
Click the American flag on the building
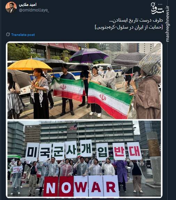(73, 127)
